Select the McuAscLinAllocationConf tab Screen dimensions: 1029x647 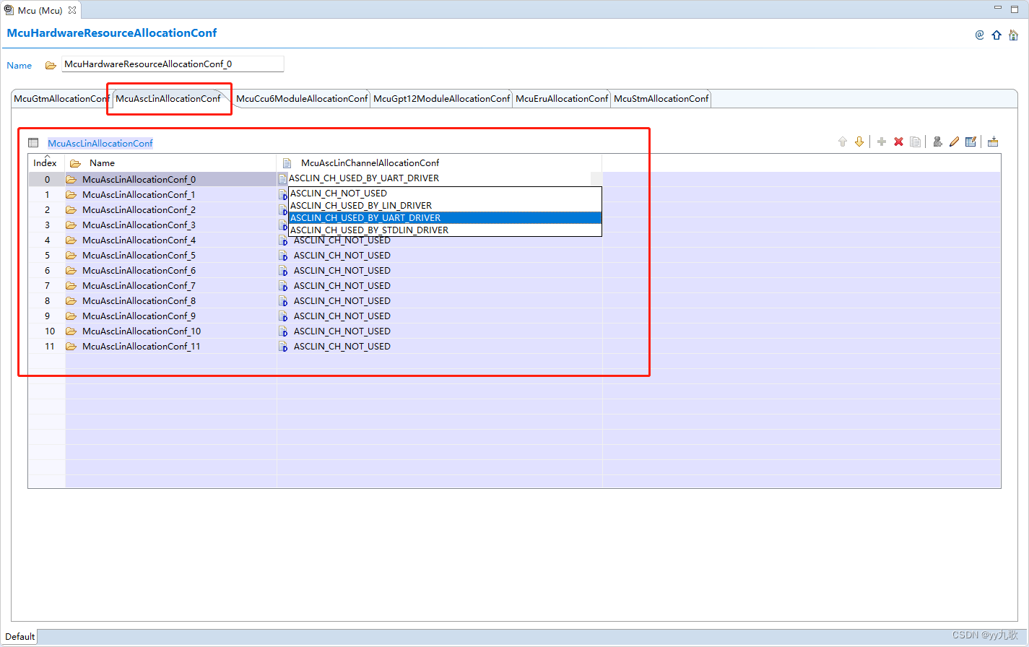pos(168,99)
